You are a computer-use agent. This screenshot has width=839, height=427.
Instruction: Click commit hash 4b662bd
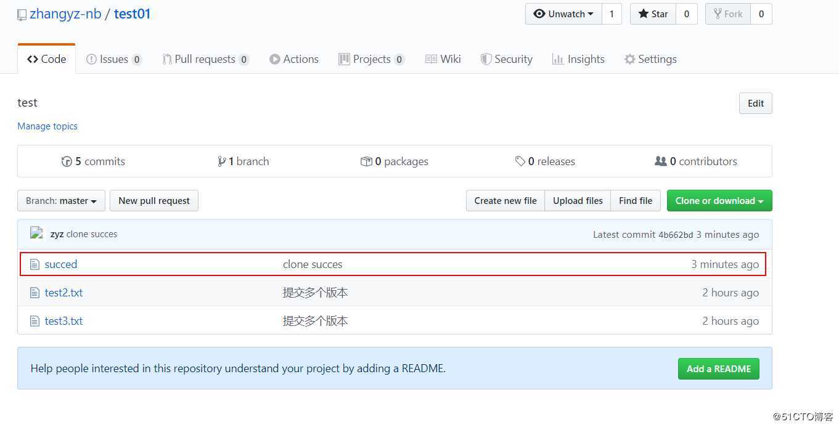pyautogui.click(x=676, y=235)
